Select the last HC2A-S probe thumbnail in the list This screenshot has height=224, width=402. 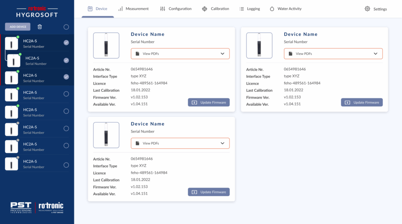[x=11, y=164]
